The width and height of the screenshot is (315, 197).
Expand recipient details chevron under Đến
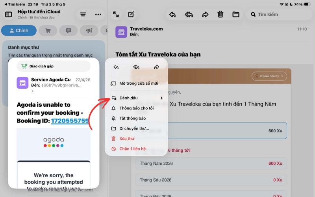point(32,91)
